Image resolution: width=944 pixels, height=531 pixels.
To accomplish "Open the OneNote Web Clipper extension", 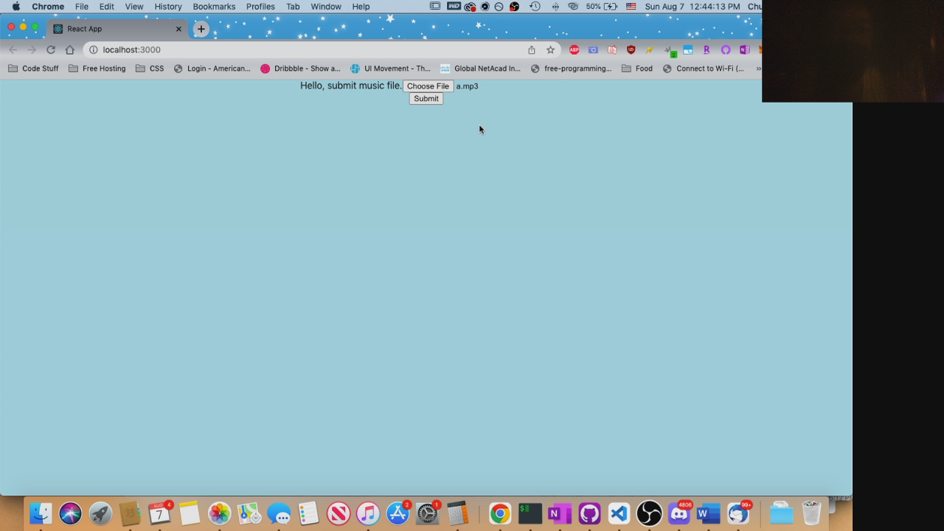I will pos(744,49).
